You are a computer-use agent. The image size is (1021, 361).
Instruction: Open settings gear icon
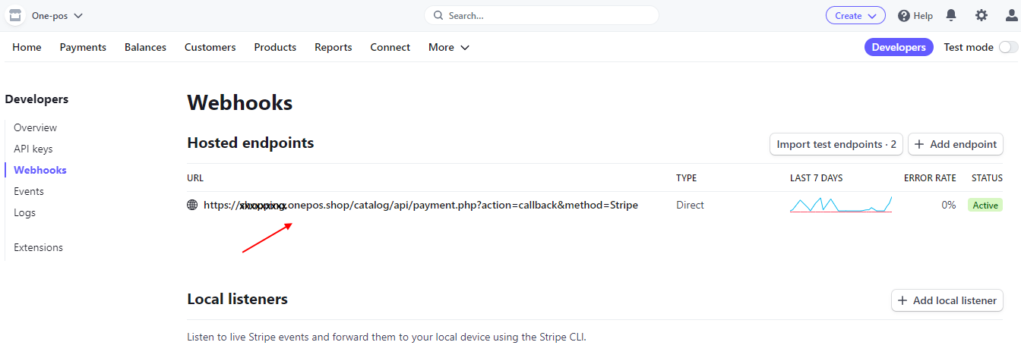[x=981, y=15]
